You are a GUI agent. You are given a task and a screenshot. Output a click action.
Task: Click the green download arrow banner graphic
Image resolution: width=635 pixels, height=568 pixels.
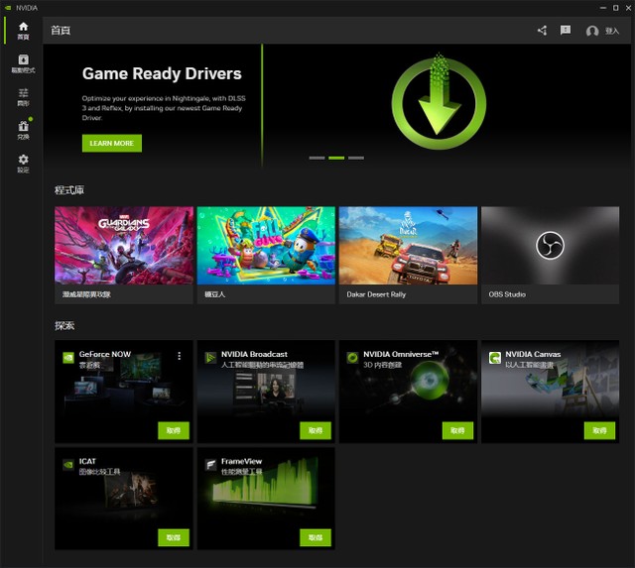[x=439, y=101]
